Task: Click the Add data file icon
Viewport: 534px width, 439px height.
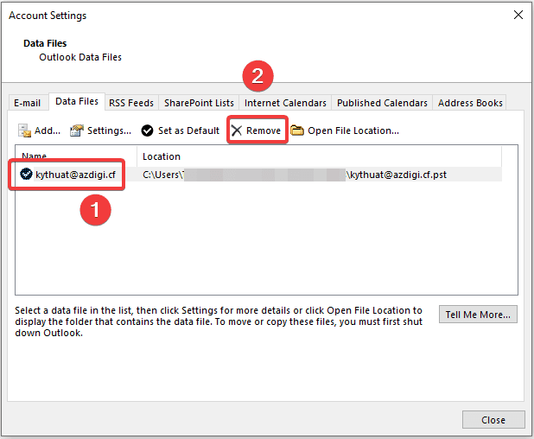Action: coord(25,130)
